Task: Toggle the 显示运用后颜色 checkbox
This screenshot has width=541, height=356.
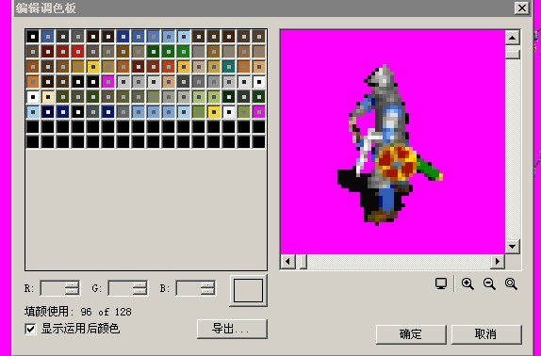Action: pos(30,329)
